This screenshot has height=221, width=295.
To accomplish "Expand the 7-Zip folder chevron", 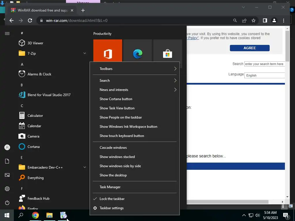I will coord(85,53).
